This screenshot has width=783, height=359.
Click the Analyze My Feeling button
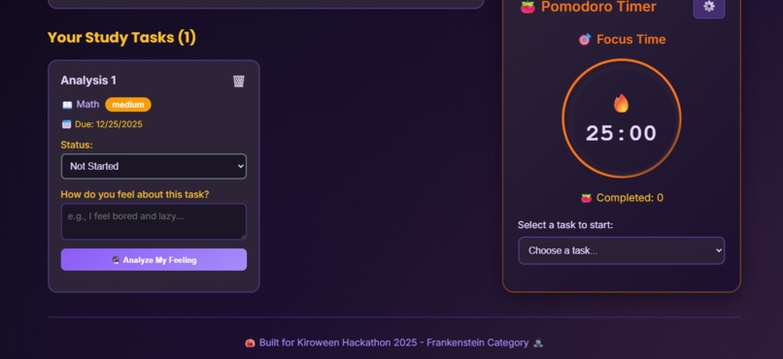(153, 260)
